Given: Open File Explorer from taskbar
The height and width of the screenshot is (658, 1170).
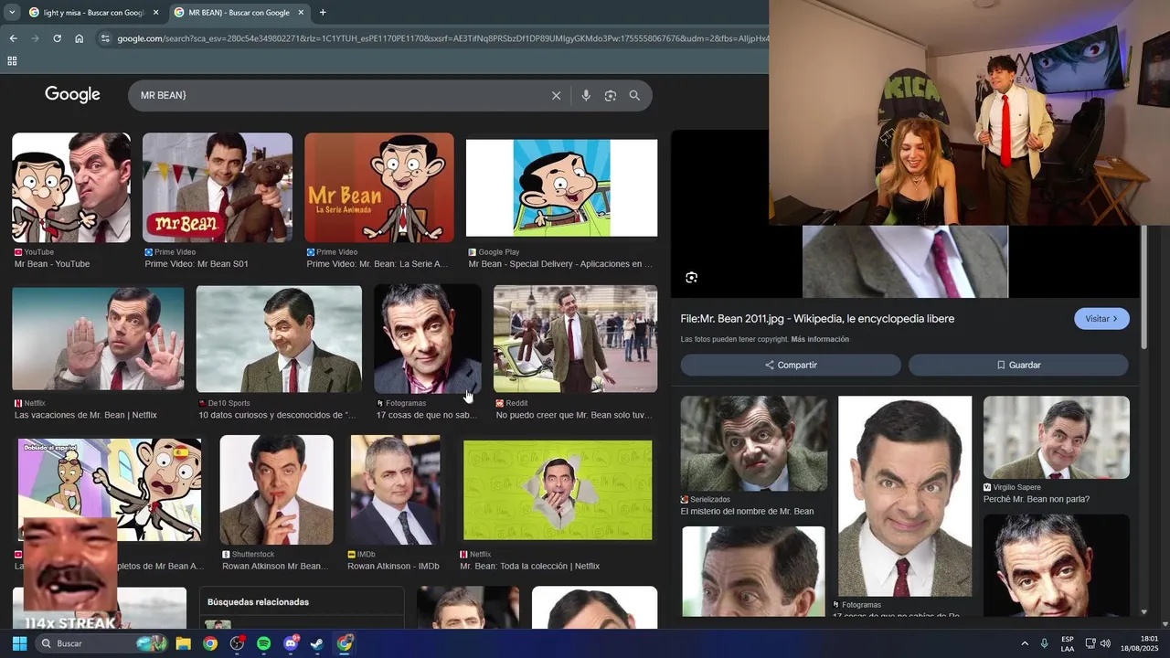Looking at the screenshot, I should click(183, 643).
